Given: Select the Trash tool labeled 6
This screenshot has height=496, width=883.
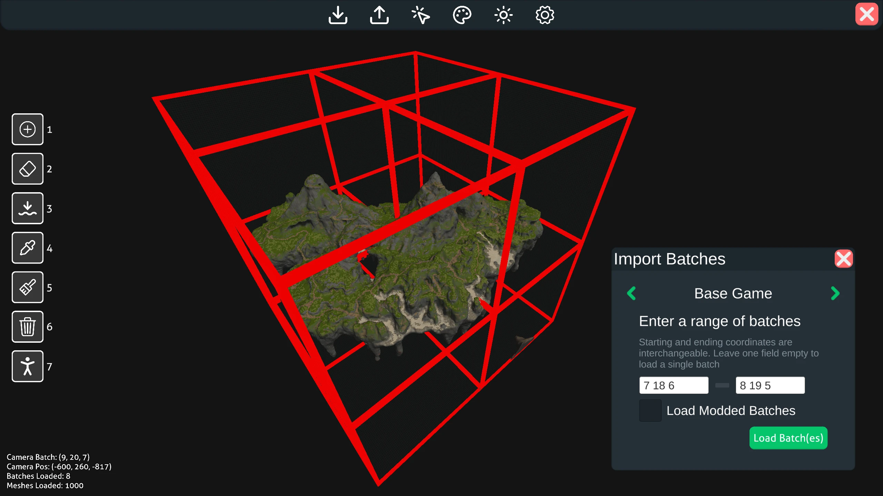Looking at the screenshot, I should point(28,327).
